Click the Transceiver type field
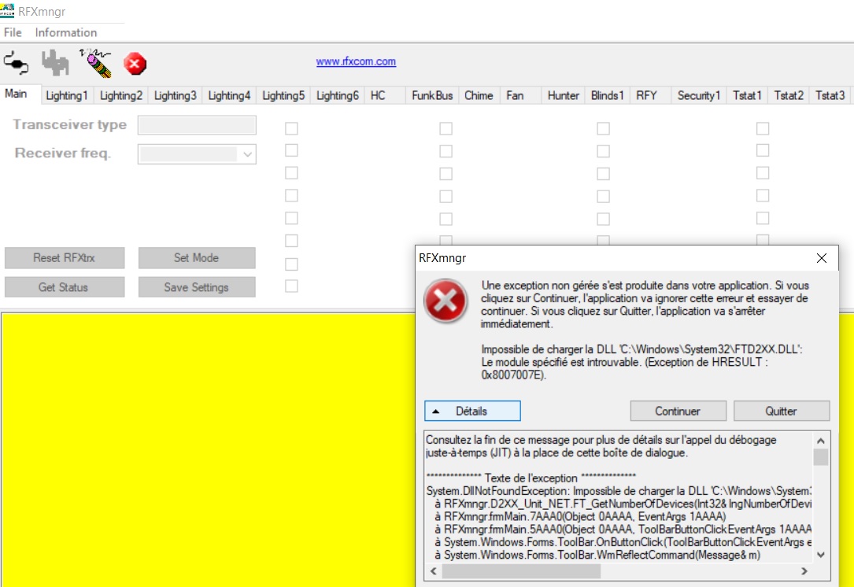Viewport: 854px width, 587px height. [197, 125]
